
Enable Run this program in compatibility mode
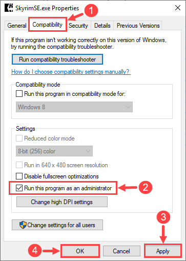tap(19, 94)
